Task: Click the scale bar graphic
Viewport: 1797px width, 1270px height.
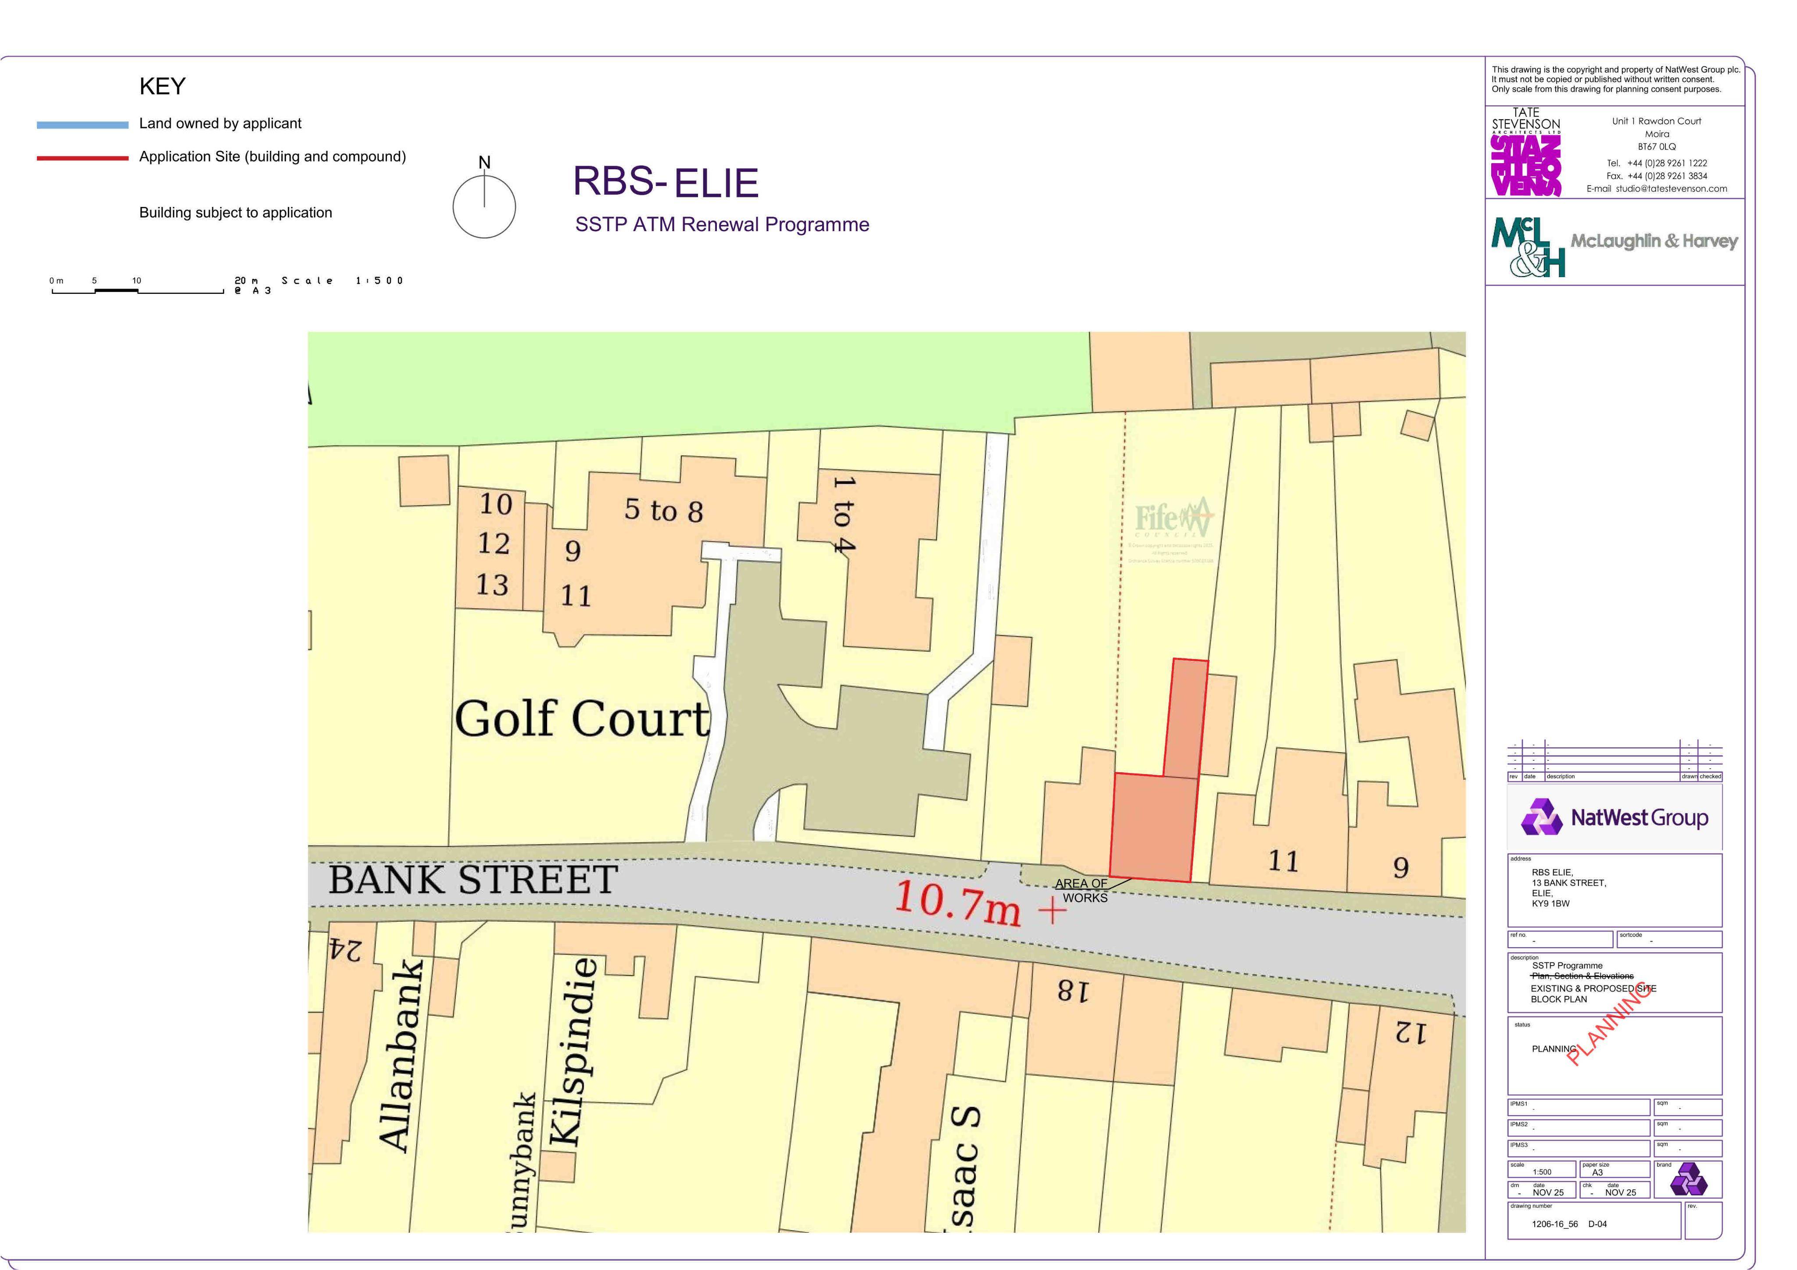Action: 138,290
